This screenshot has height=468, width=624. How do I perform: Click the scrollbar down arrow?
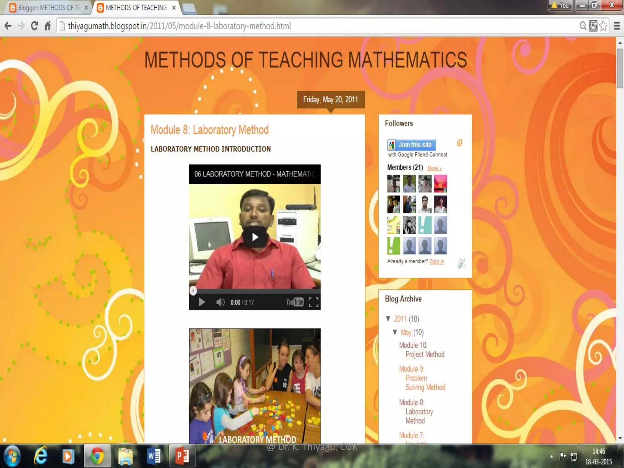point(620,438)
